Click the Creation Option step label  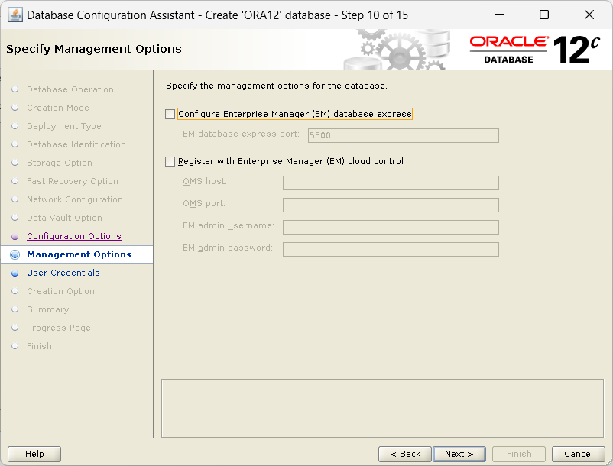point(60,291)
